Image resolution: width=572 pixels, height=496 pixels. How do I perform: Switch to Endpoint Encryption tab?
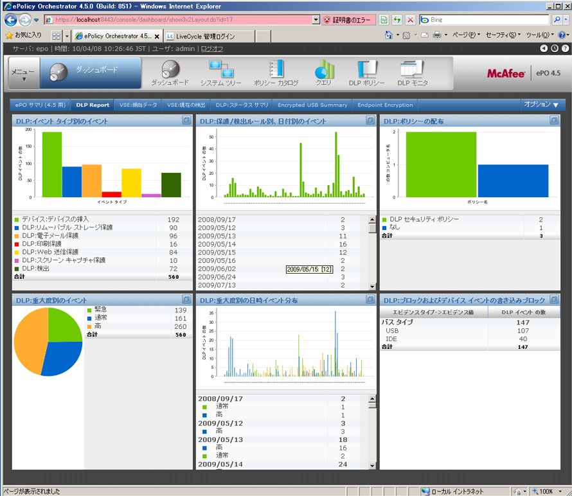point(385,105)
